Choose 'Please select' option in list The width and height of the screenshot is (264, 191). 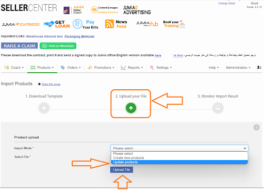tap(179, 153)
